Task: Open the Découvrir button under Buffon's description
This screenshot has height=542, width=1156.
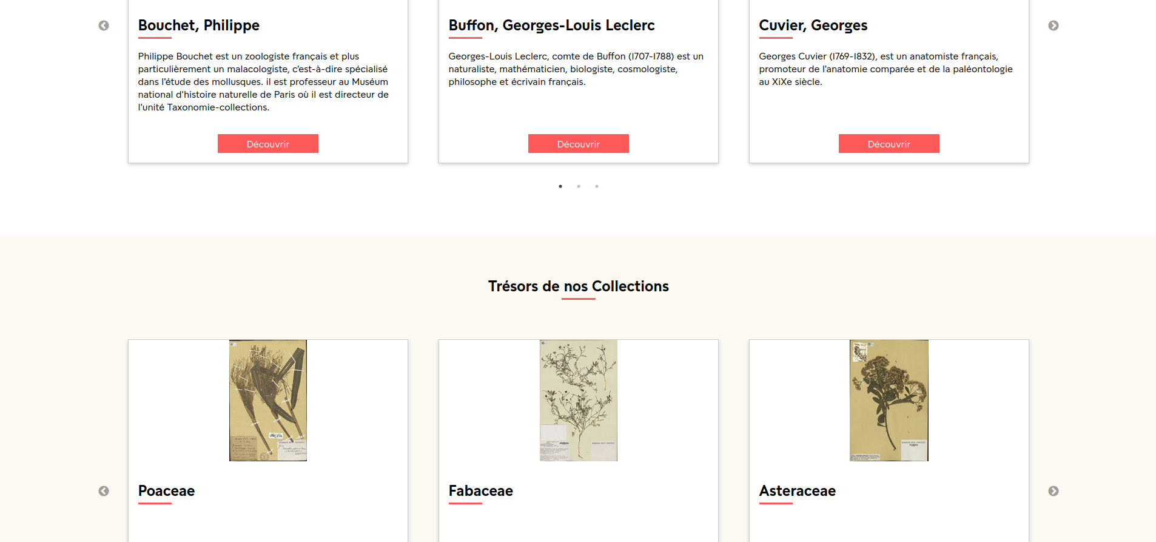Action: tap(578, 143)
